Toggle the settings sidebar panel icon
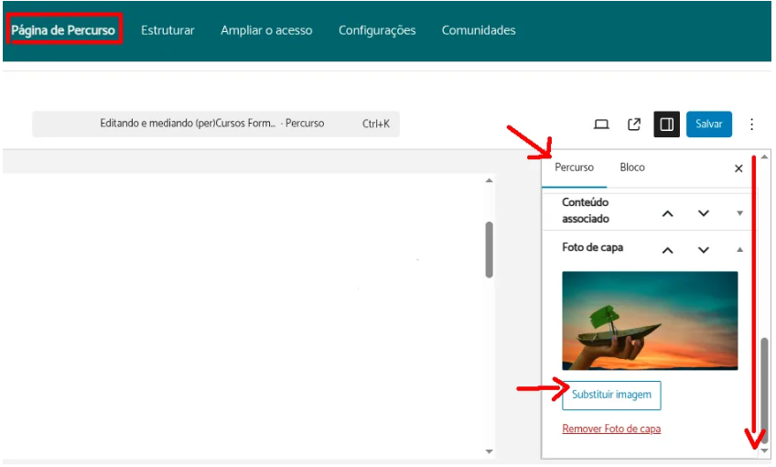Image resolution: width=776 pixels, height=467 pixels. (666, 125)
